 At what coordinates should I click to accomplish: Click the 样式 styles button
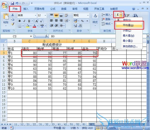click(95, 20)
